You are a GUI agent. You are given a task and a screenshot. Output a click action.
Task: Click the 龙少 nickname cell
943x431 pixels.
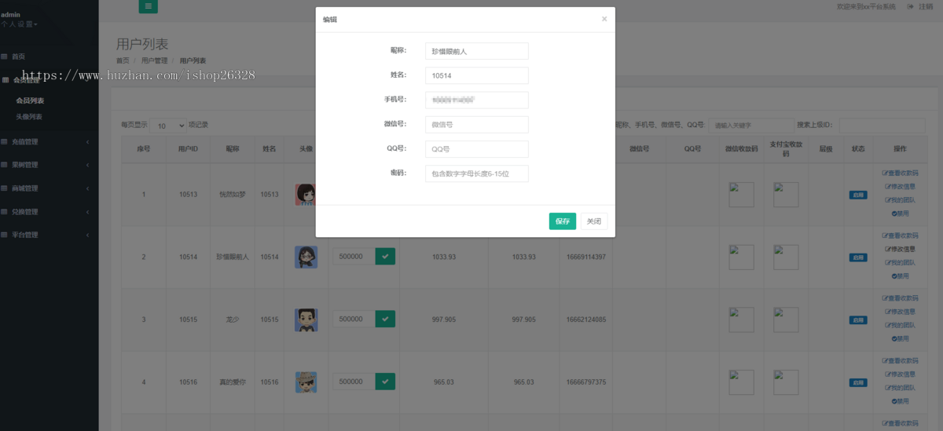233,320
